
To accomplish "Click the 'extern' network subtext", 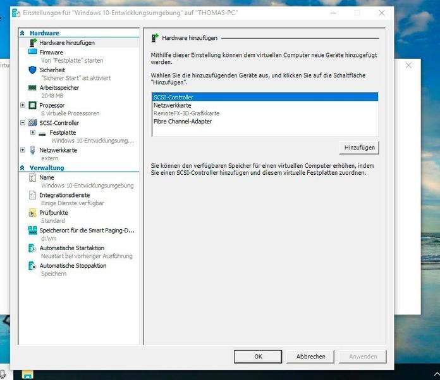I will click(50, 158).
